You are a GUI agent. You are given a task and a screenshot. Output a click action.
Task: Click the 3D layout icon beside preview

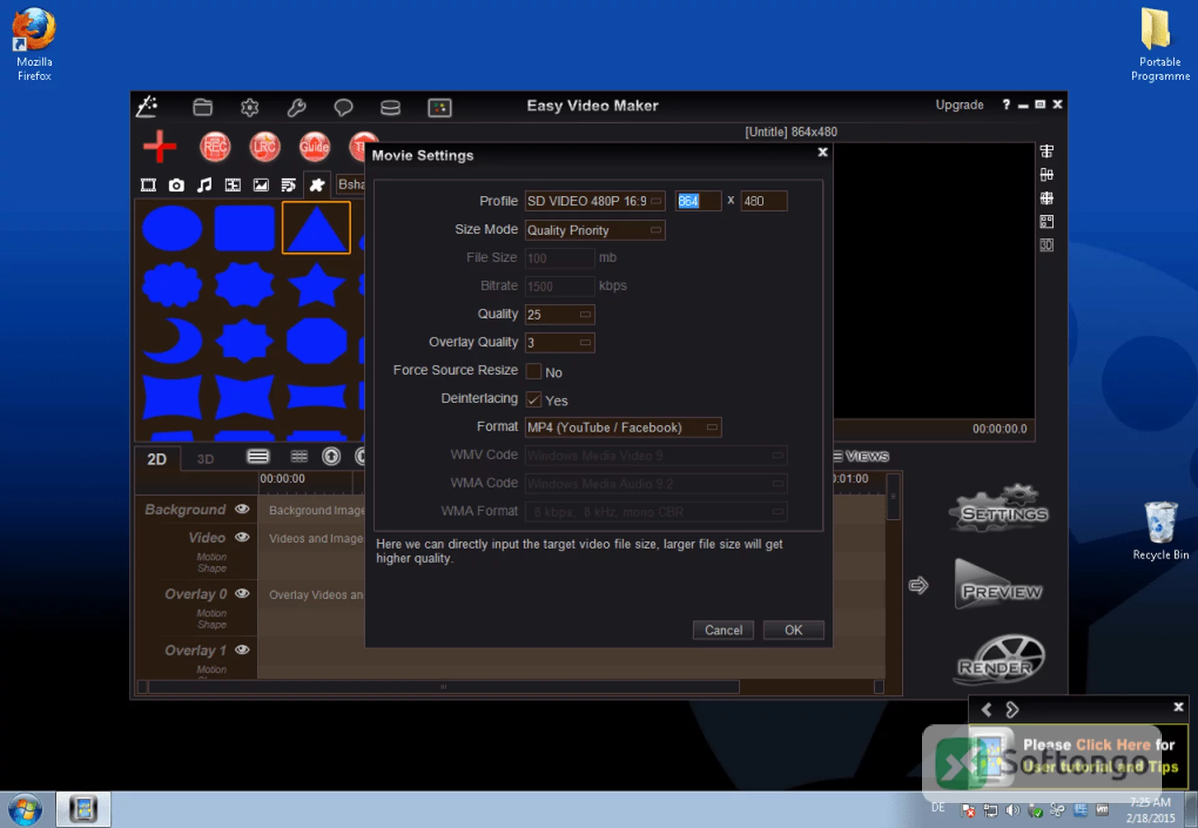[x=1046, y=245]
